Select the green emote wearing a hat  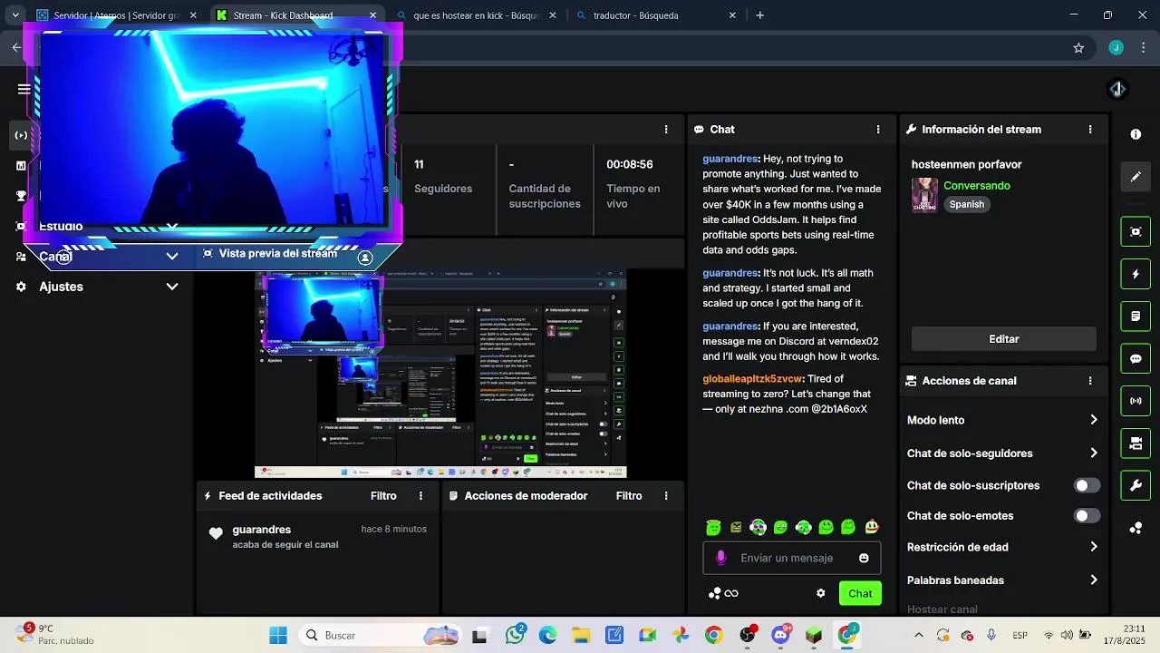(871, 527)
